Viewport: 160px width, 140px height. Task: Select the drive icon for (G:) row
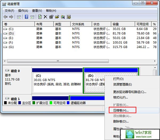[5, 47]
